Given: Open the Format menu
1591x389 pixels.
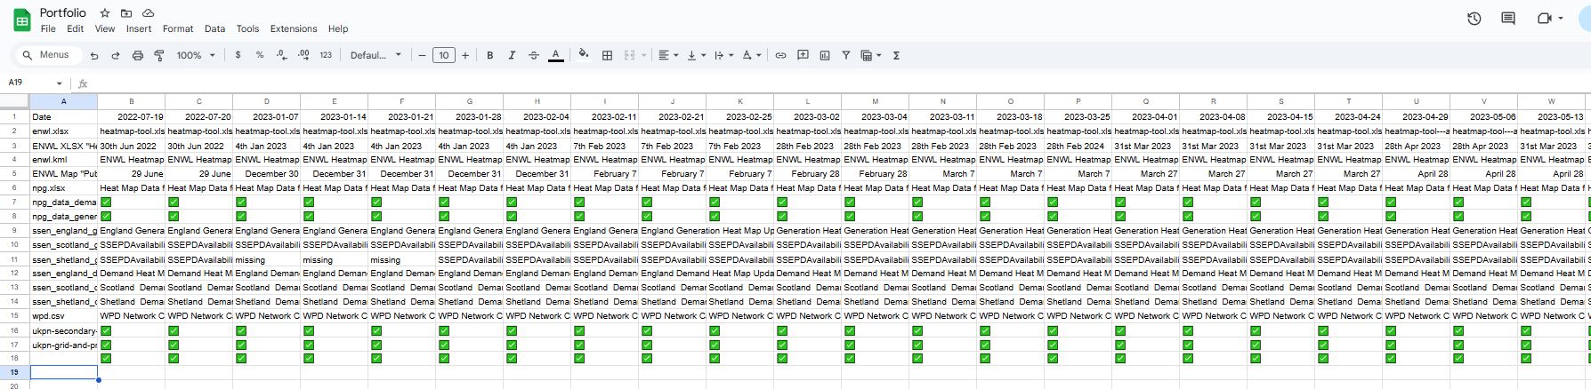Looking at the screenshot, I should click(178, 28).
